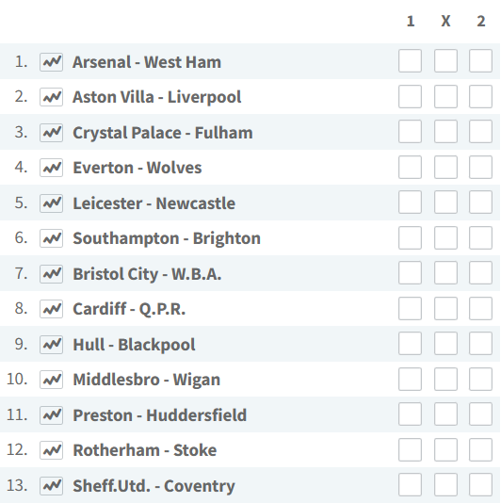
Task: Open the trend icon beside Everton - Wolves
Action: click(x=51, y=168)
